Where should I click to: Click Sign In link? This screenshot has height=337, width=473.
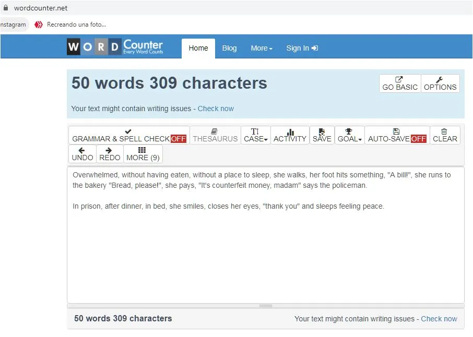(302, 48)
